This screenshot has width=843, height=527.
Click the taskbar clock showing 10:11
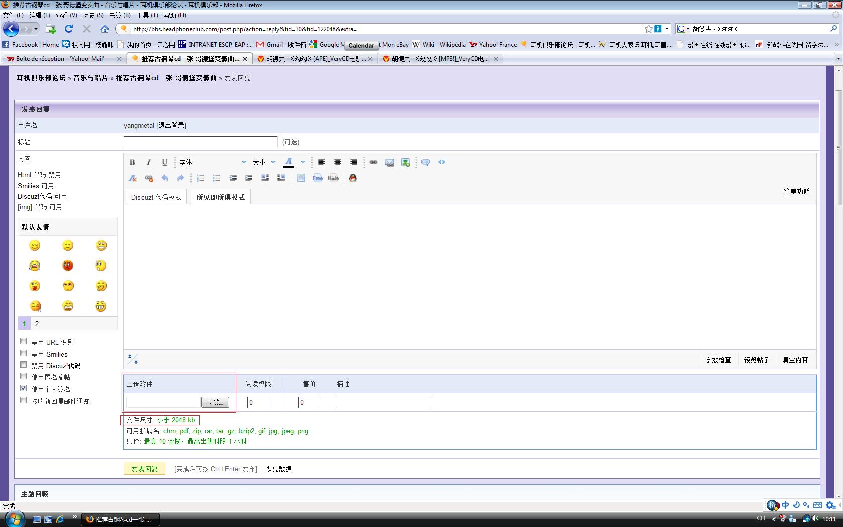(829, 519)
